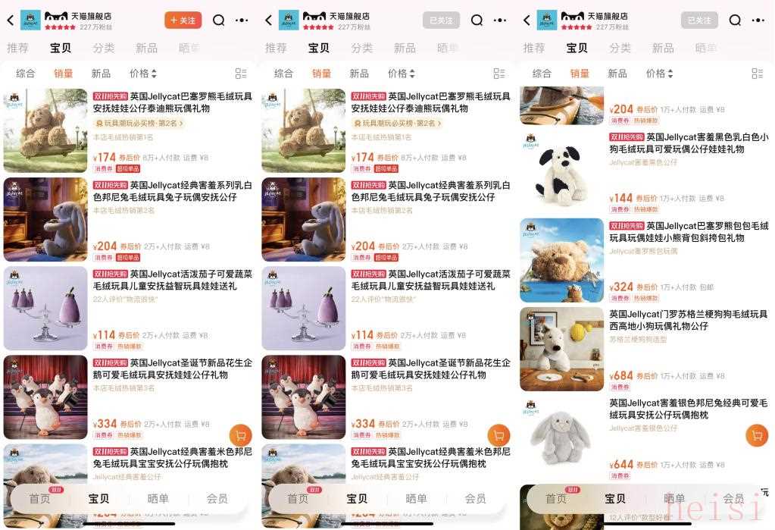Switch grid layout icon in right phone screen
The image size is (775, 530).
[758, 74]
